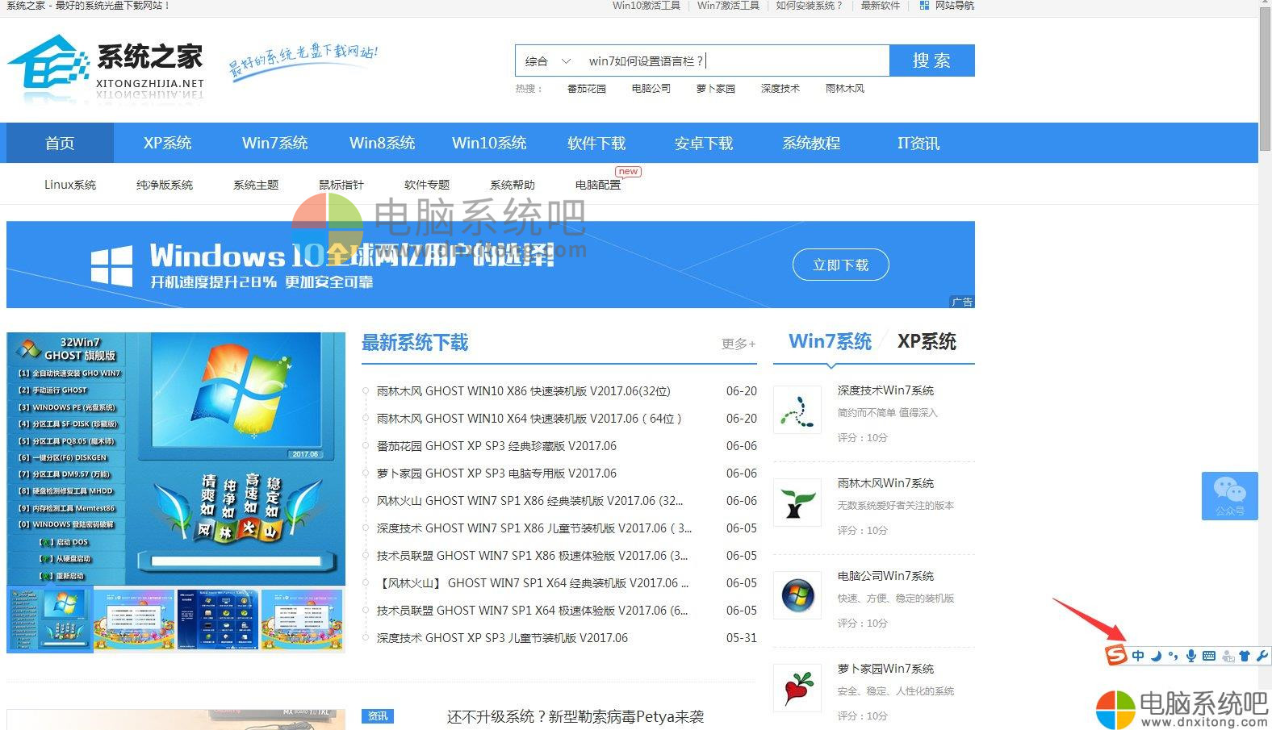Click the 如何安装系统？ top link
Viewport: 1272px width, 730px height.
810,6
